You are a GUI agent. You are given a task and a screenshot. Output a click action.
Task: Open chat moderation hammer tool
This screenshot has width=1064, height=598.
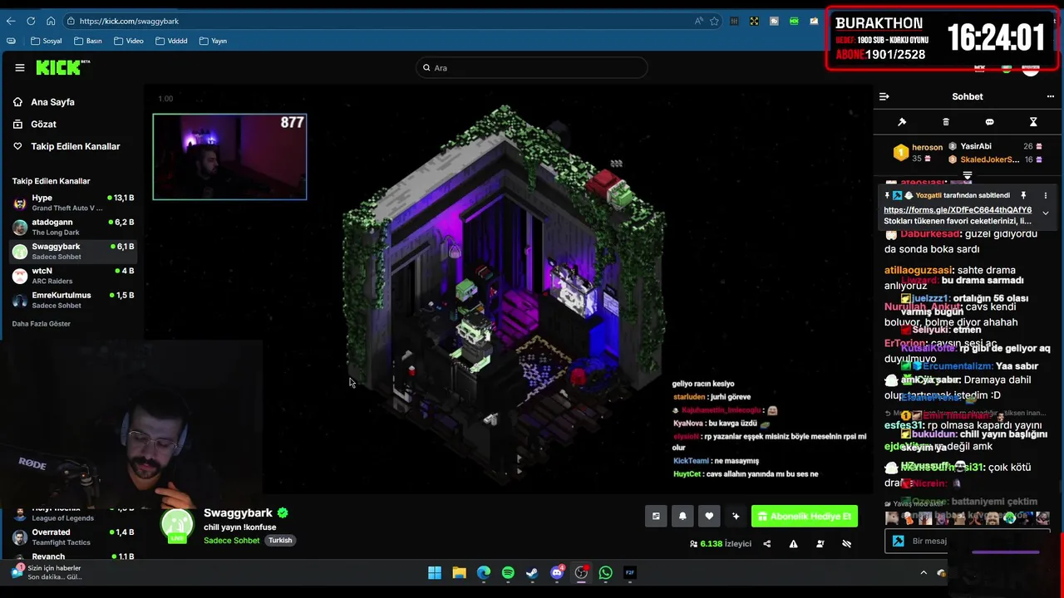pos(902,122)
